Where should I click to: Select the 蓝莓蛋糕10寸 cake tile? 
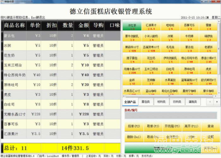pyautogui.click(x=189, y=81)
